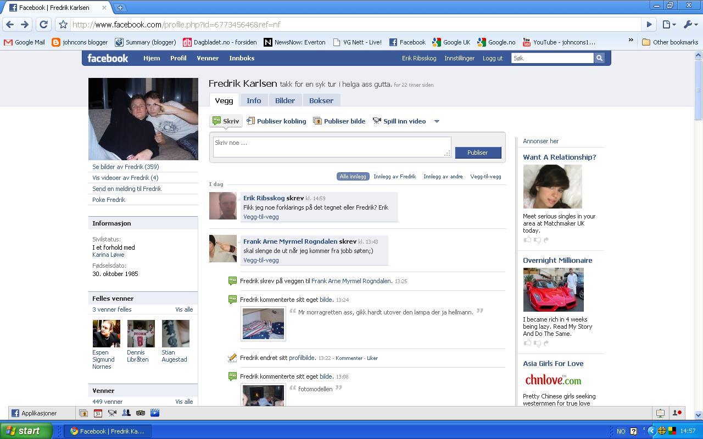Open the Chrome page menu icon
Viewport: 703px width, 439px height.
(x=668, y=25)
